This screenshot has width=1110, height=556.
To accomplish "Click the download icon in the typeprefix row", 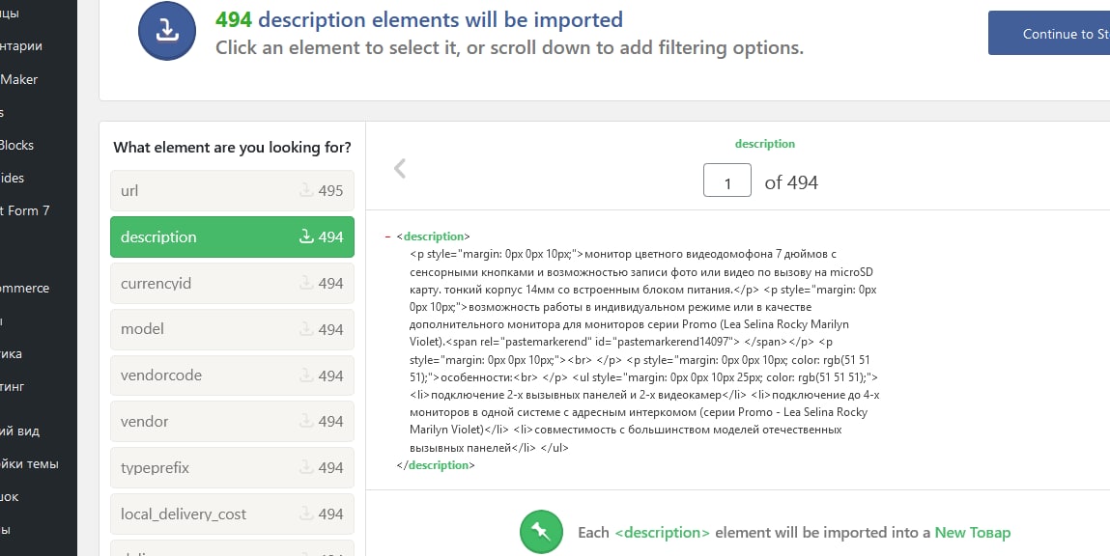I will [x=306, y=468].
